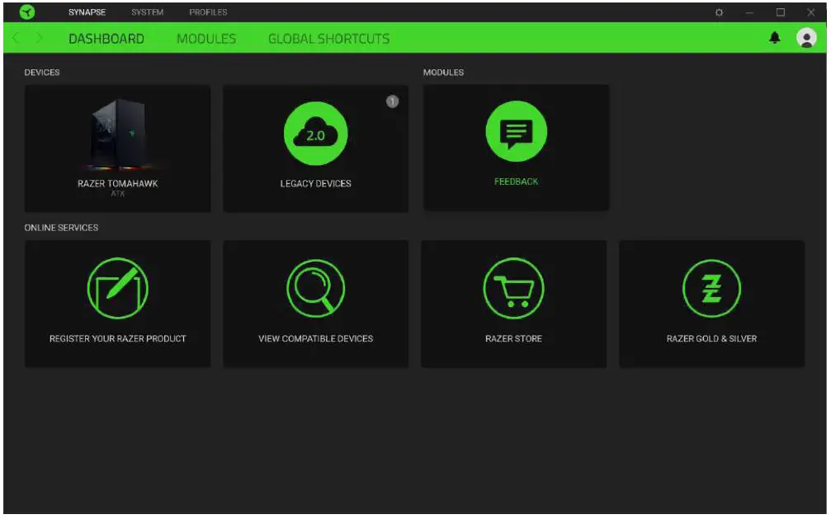Select the Modules tab
The width and height of the screenshot is (831, 519).
[206, 39]
